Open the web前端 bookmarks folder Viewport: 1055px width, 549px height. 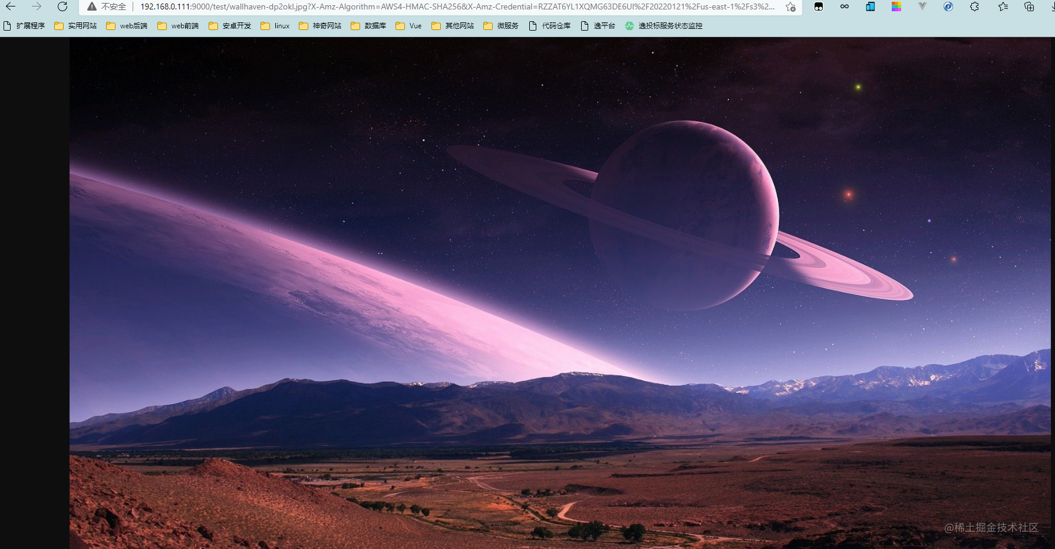click(x=178, y=26)
